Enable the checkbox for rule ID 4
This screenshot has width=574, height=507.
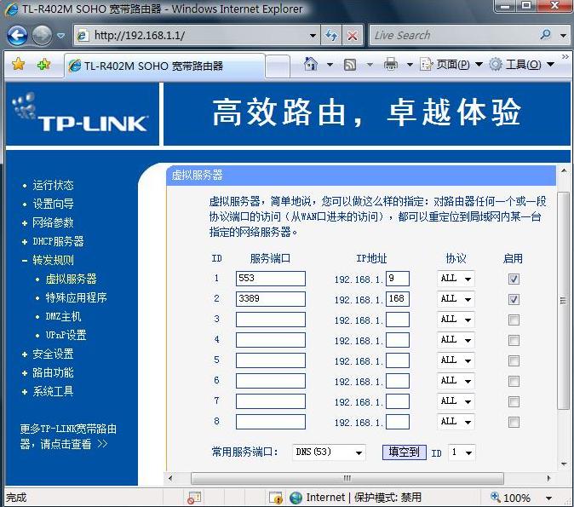coord(514,340)
